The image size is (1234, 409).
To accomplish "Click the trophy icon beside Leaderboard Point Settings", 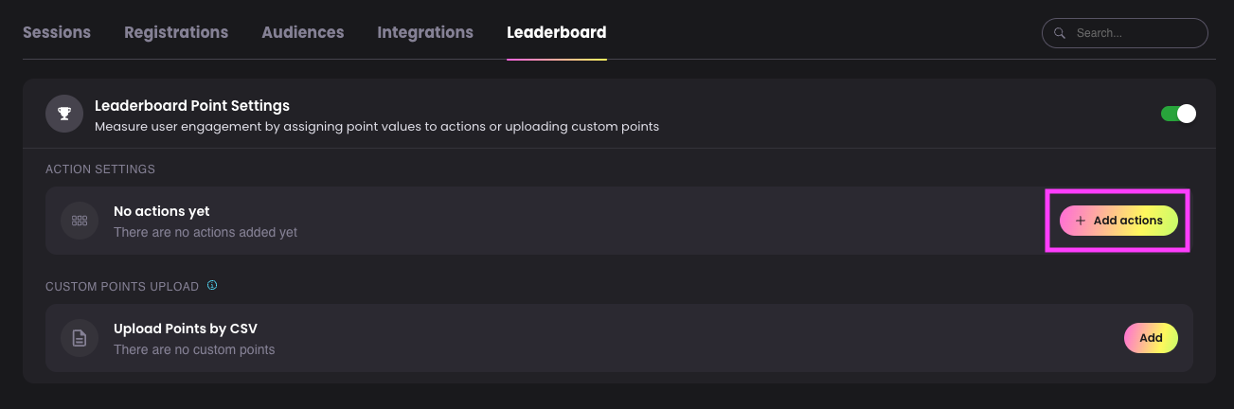I will [64, 115].
